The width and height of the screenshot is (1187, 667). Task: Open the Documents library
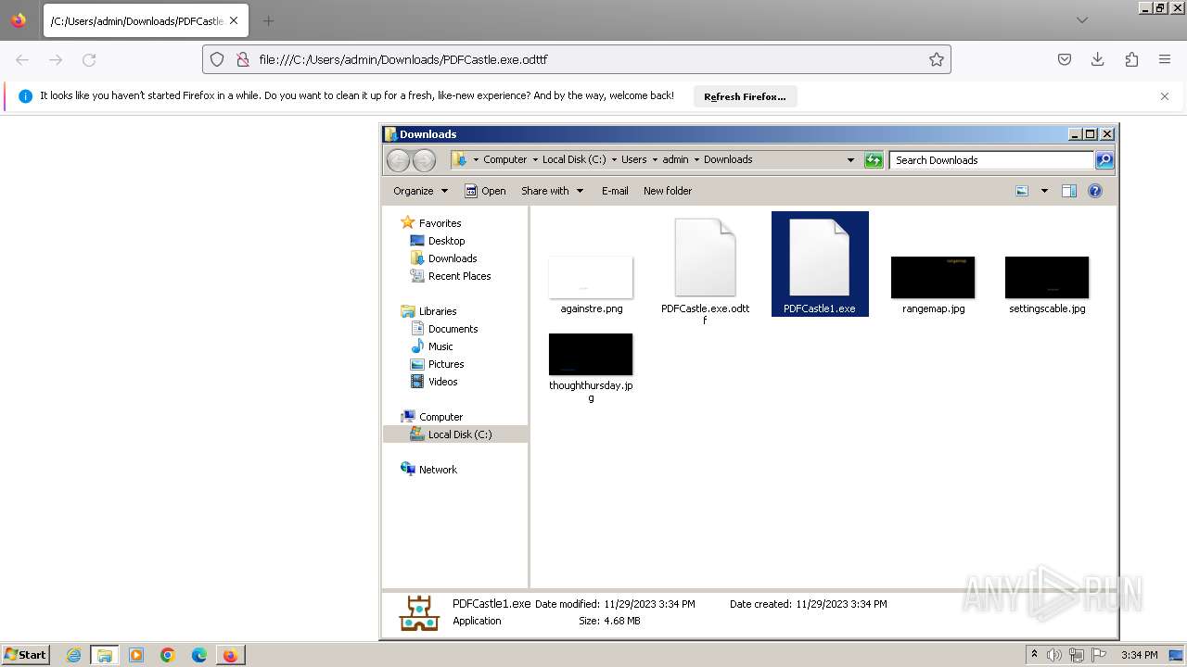(453, 329)
